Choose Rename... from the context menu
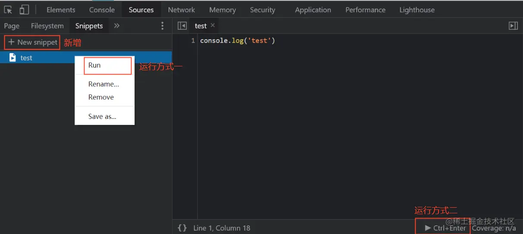 (104, 84)
